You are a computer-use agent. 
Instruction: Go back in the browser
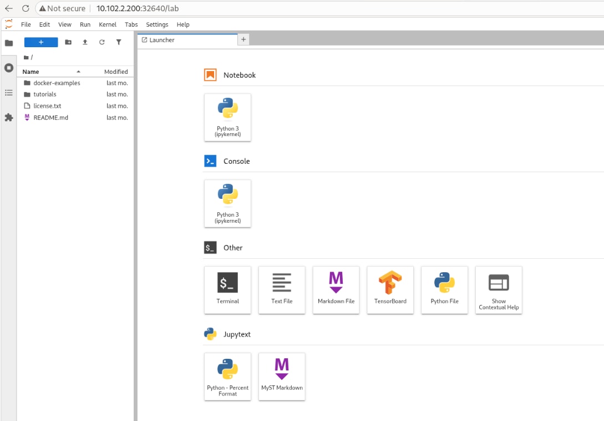[9, 8]
